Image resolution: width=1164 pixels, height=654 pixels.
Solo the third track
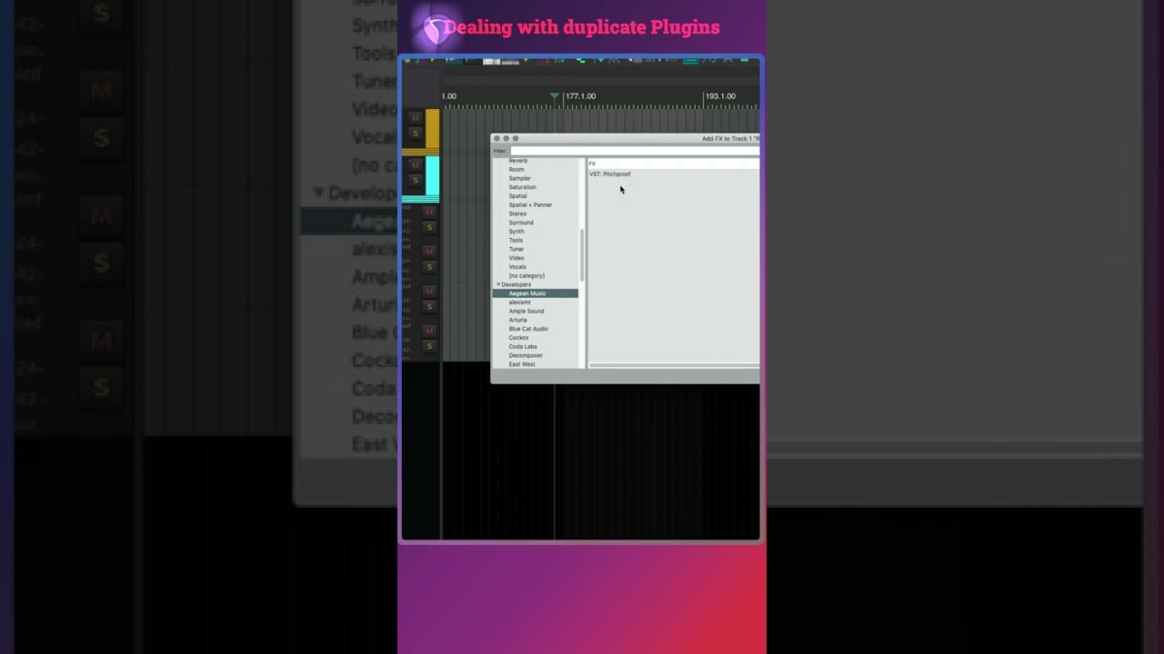click(430, 227)
